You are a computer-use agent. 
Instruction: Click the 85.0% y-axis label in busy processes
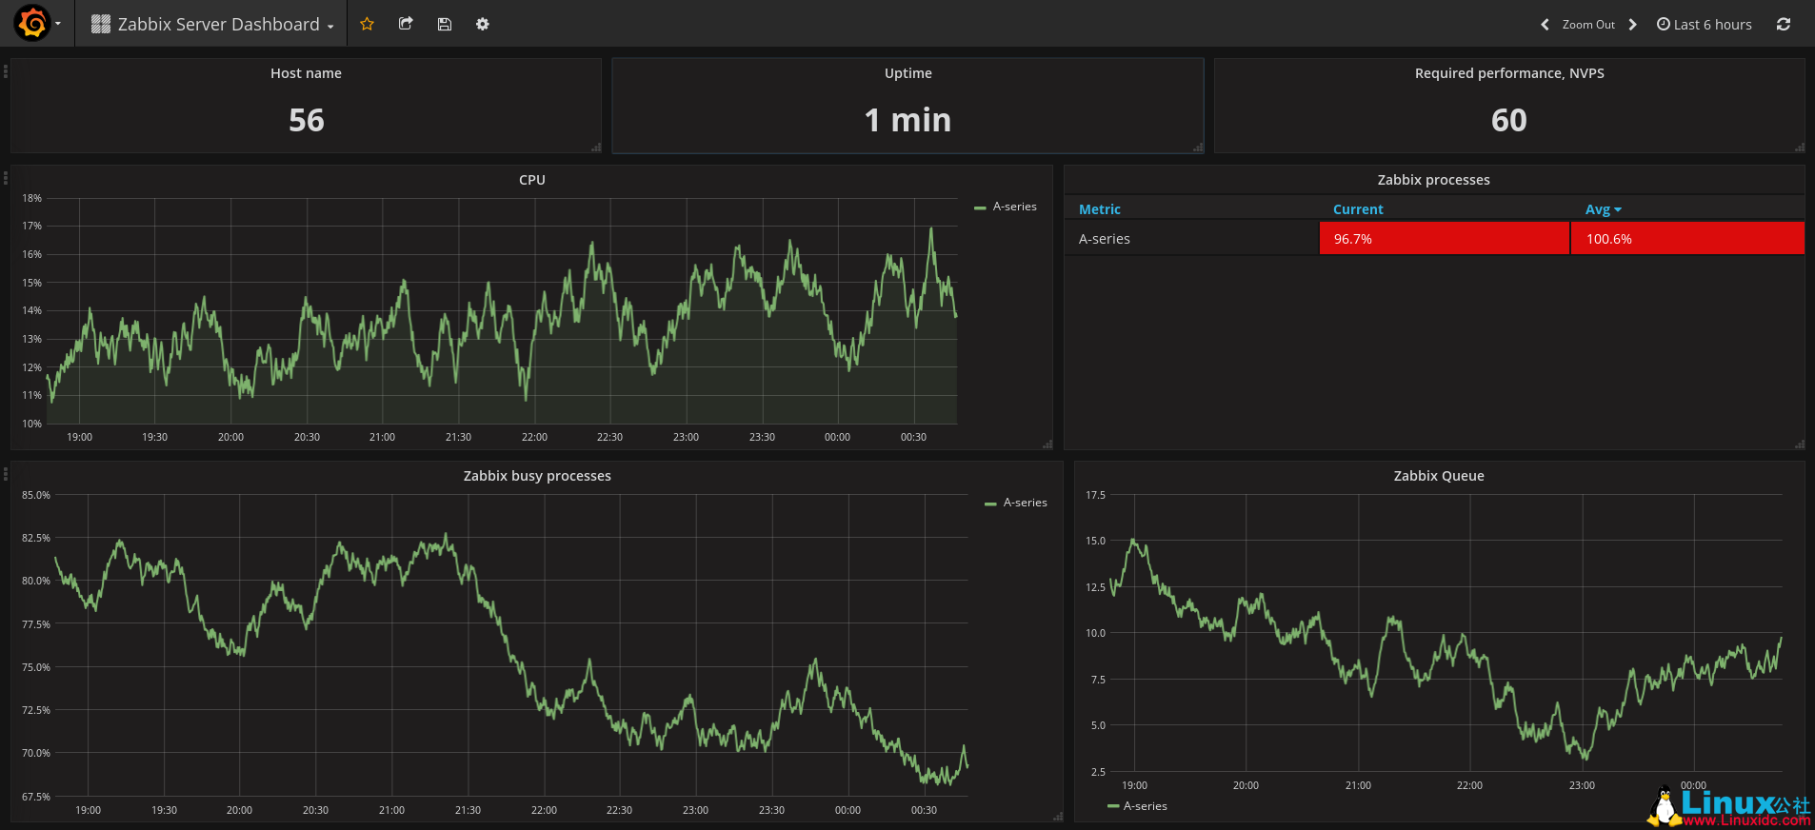pyautogui.click(x=36, y=495)
